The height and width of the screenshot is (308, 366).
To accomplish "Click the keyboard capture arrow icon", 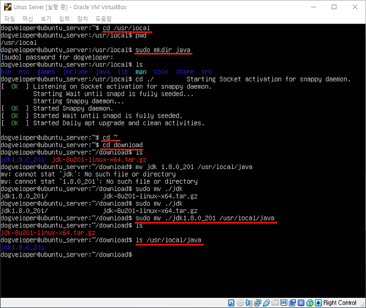I will pyautogui.click(x=318, y=303).
